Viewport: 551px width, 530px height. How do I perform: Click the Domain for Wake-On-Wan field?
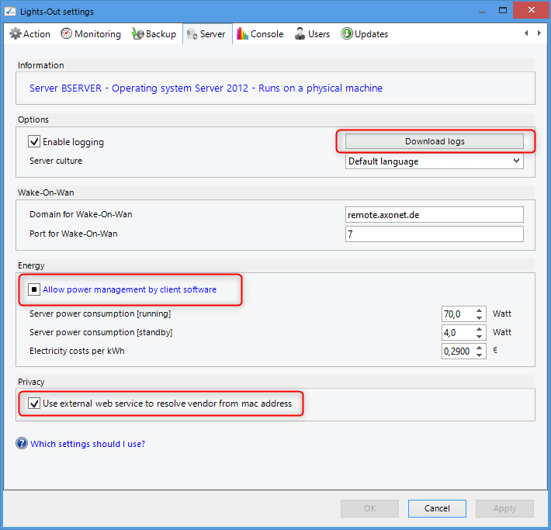[x=435, y=214]
